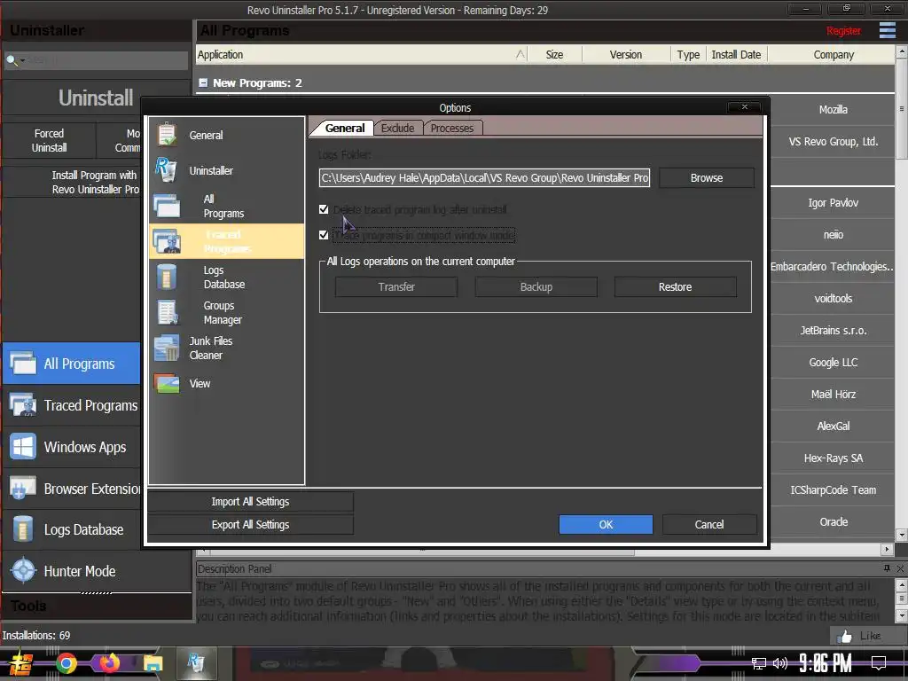Select the Google LLC company cell
The image size is (908, 681).
(x=833, y=363)
